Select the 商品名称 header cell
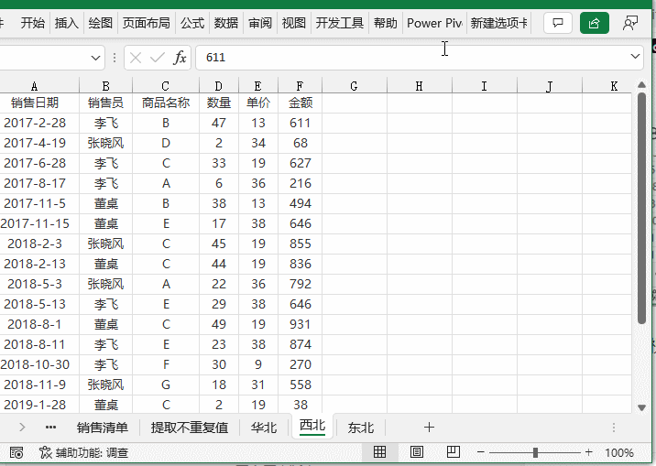This screenshot has width=656, height=466. point(166,103)
